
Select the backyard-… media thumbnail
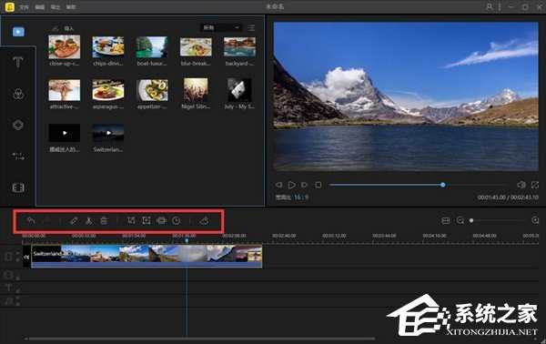tap(239, 47)
